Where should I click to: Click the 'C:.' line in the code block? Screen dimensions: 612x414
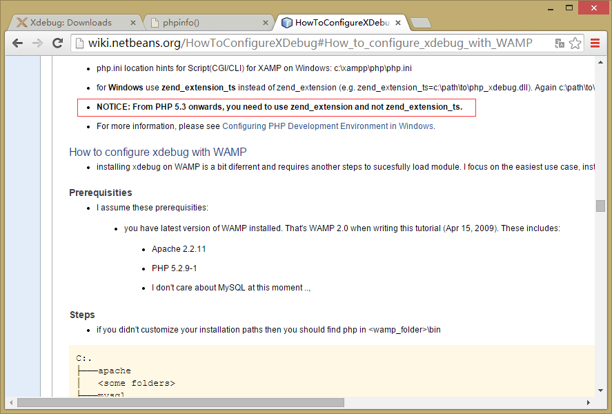pyautogui.click(x=84, y=358)
